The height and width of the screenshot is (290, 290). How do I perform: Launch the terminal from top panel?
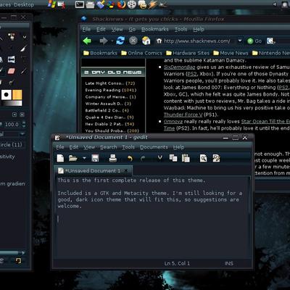point(80,4)
